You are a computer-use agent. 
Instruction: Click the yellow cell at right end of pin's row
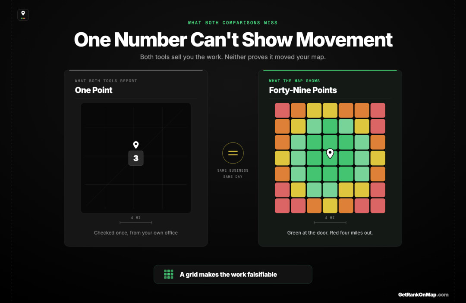[x=378, y=158]
